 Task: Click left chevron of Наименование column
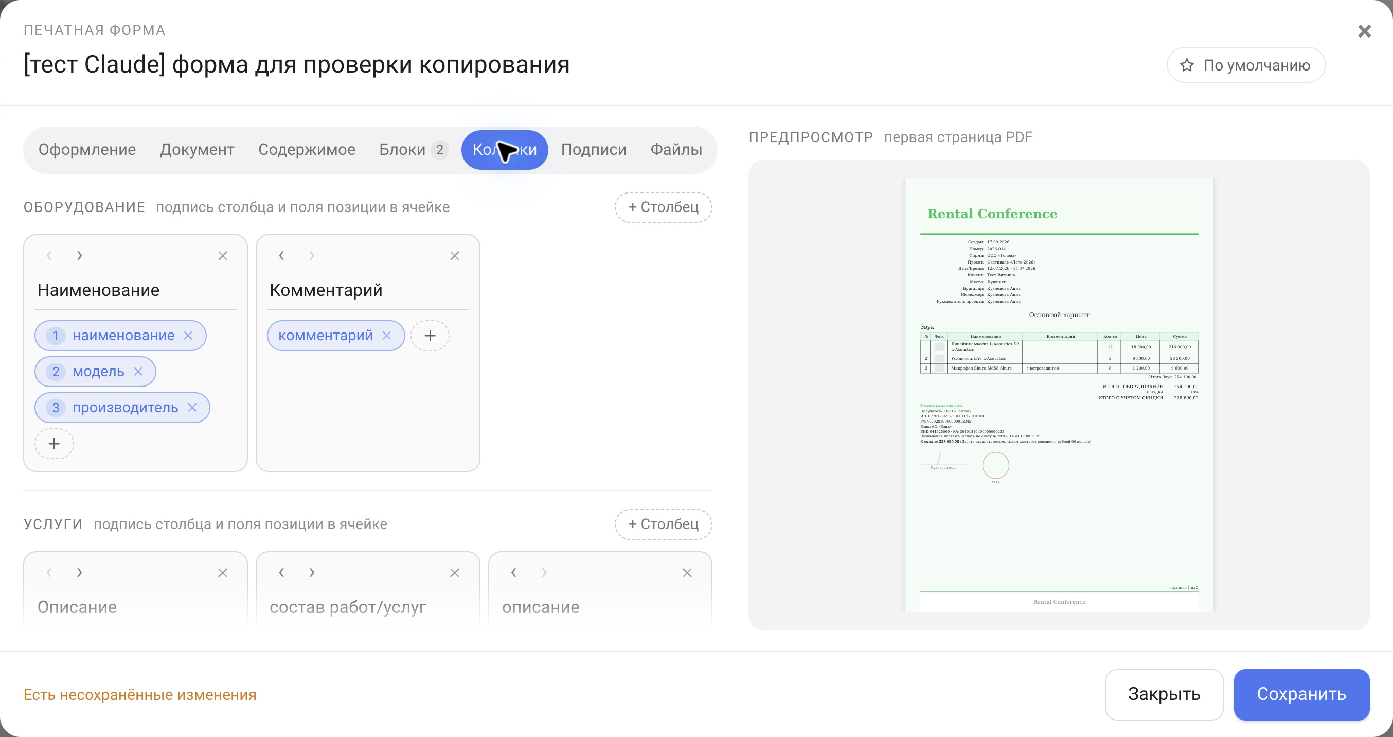tap(49, 255)
